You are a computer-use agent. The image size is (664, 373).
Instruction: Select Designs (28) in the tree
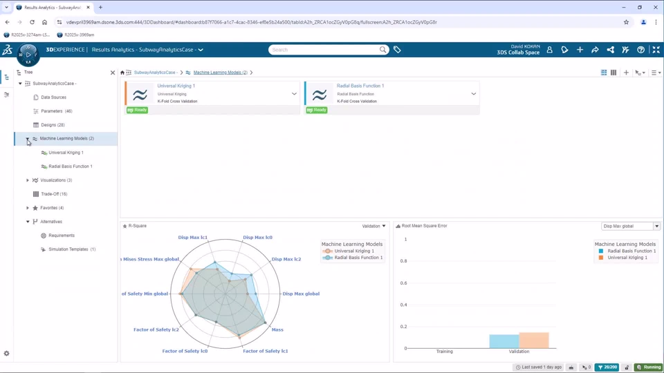tap(53, 125)
